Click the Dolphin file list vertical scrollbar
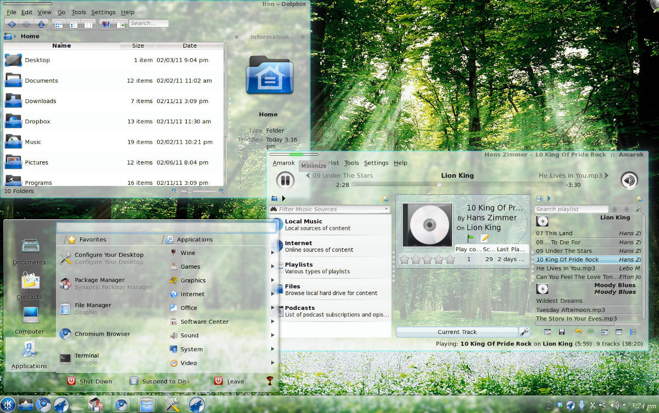Screen dimensions: 659x413 [226, 91]
